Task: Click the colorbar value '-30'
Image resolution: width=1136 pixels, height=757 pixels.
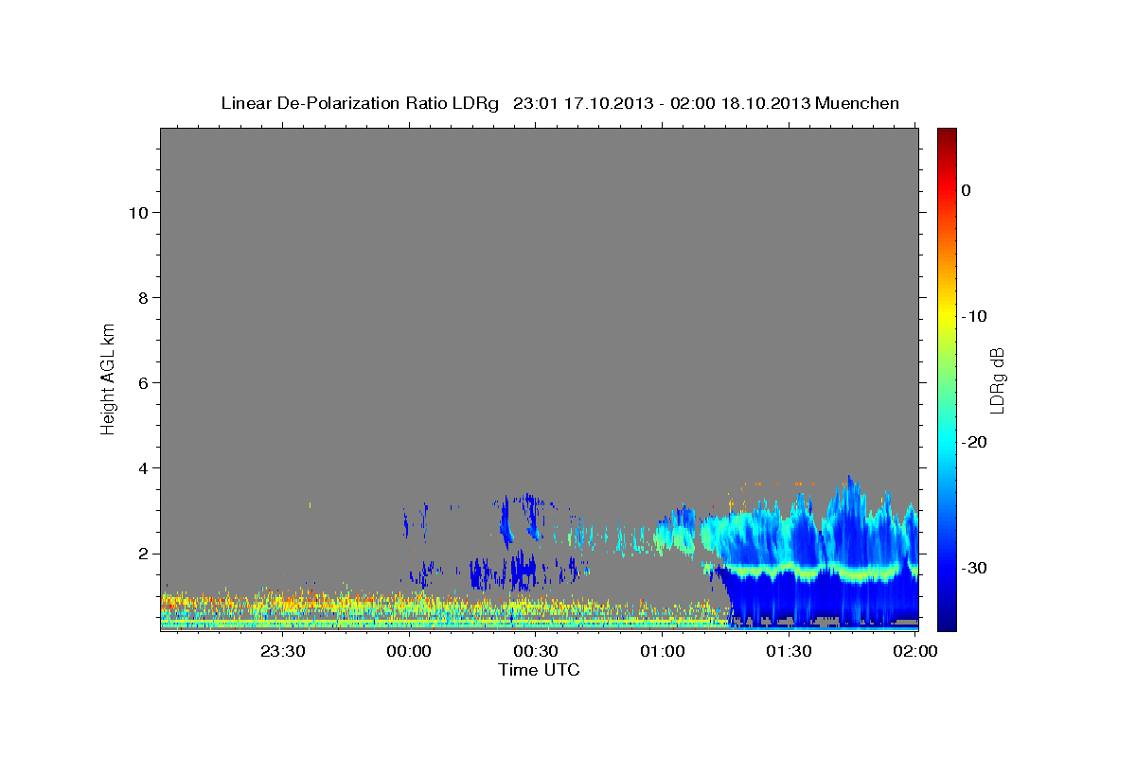Action: 974,568
